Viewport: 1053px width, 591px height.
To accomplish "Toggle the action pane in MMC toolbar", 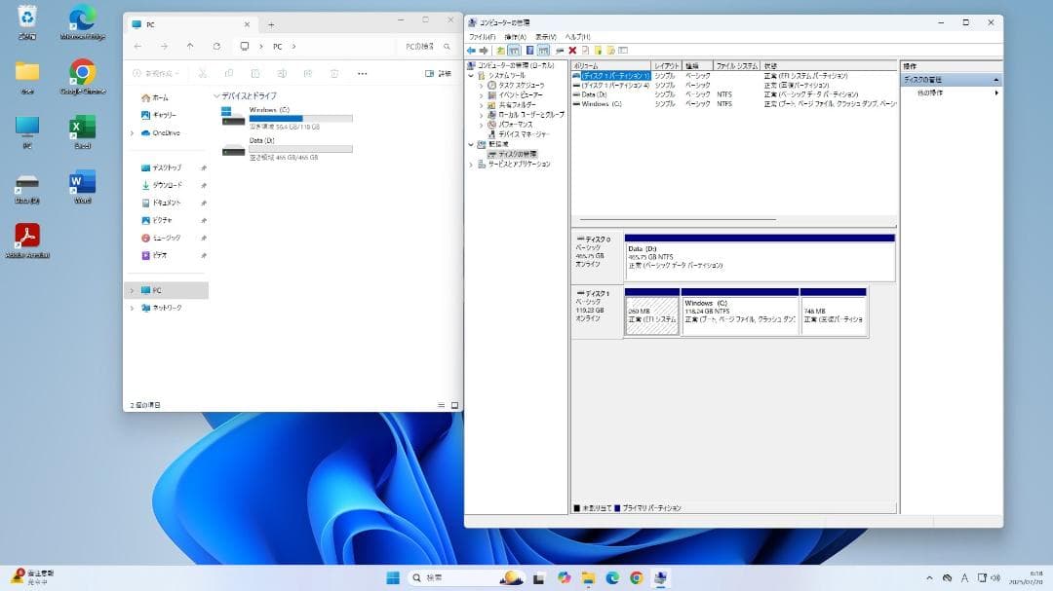I will [543, 50].
